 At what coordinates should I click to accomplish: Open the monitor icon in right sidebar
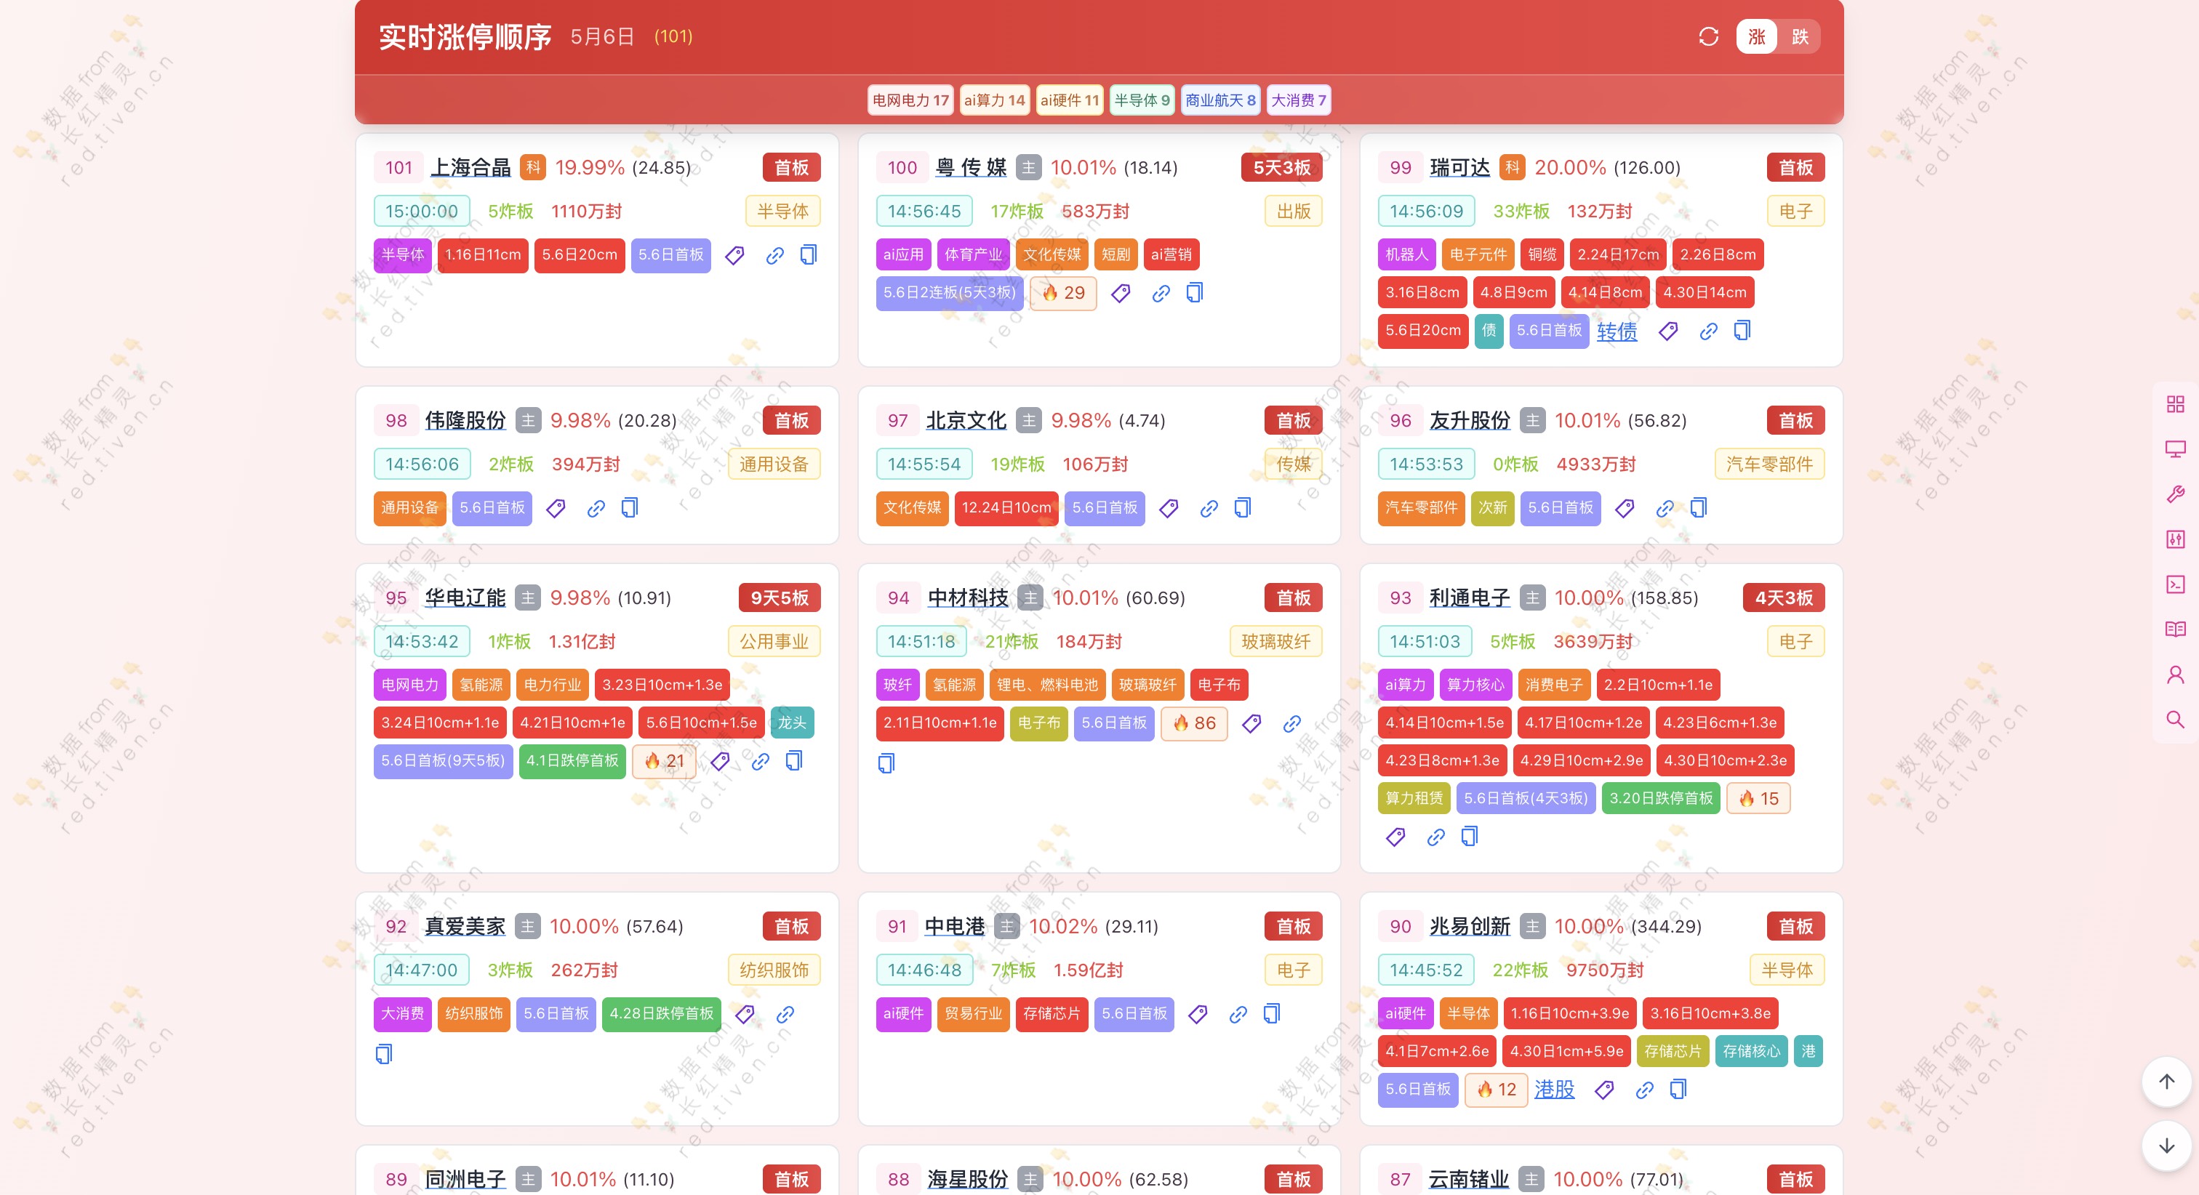pyautogui.click(x=2175, y=449)
